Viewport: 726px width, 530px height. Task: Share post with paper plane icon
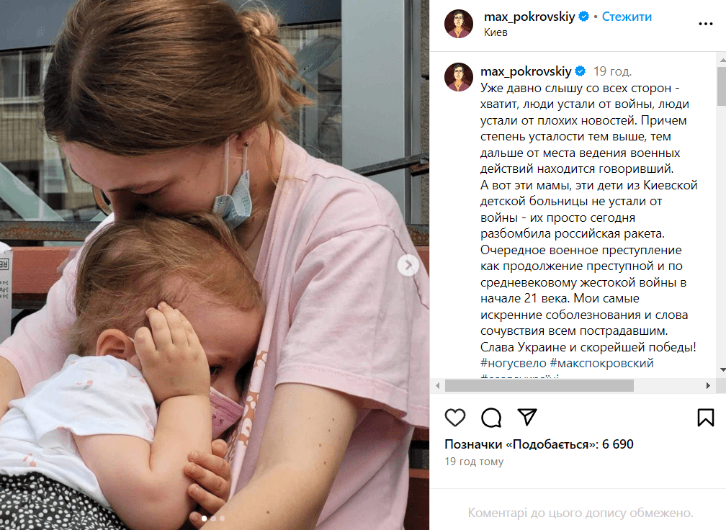(x=527, y=417)
